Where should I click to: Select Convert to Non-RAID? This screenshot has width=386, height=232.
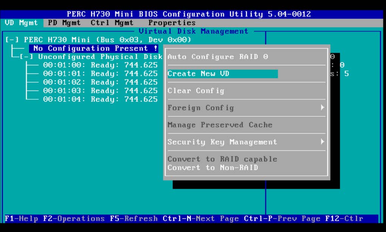(213, 168)
